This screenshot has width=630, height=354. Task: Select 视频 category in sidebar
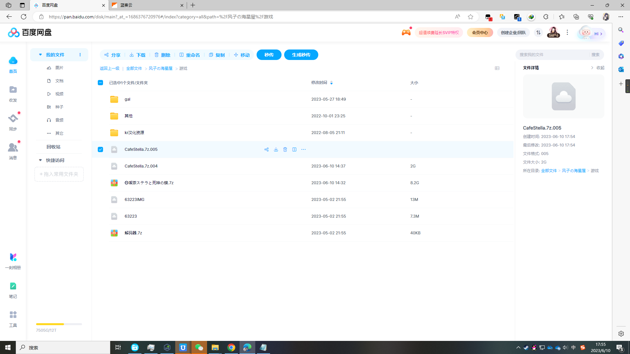59,94
